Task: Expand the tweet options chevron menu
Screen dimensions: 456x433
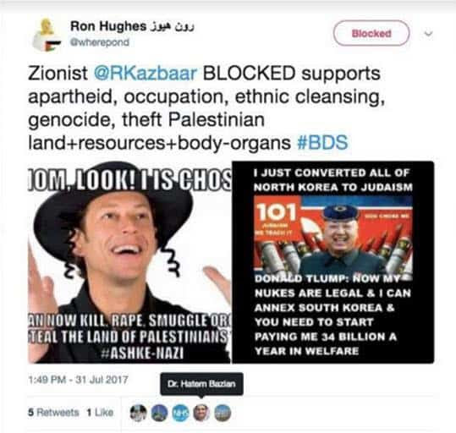Action: coord(428,34)
